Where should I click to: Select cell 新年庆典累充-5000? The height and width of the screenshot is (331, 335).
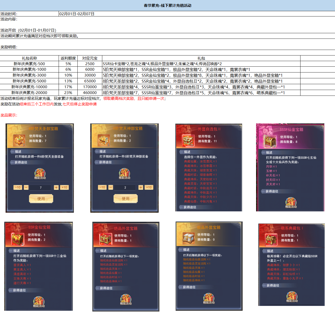tap(29, 81)
